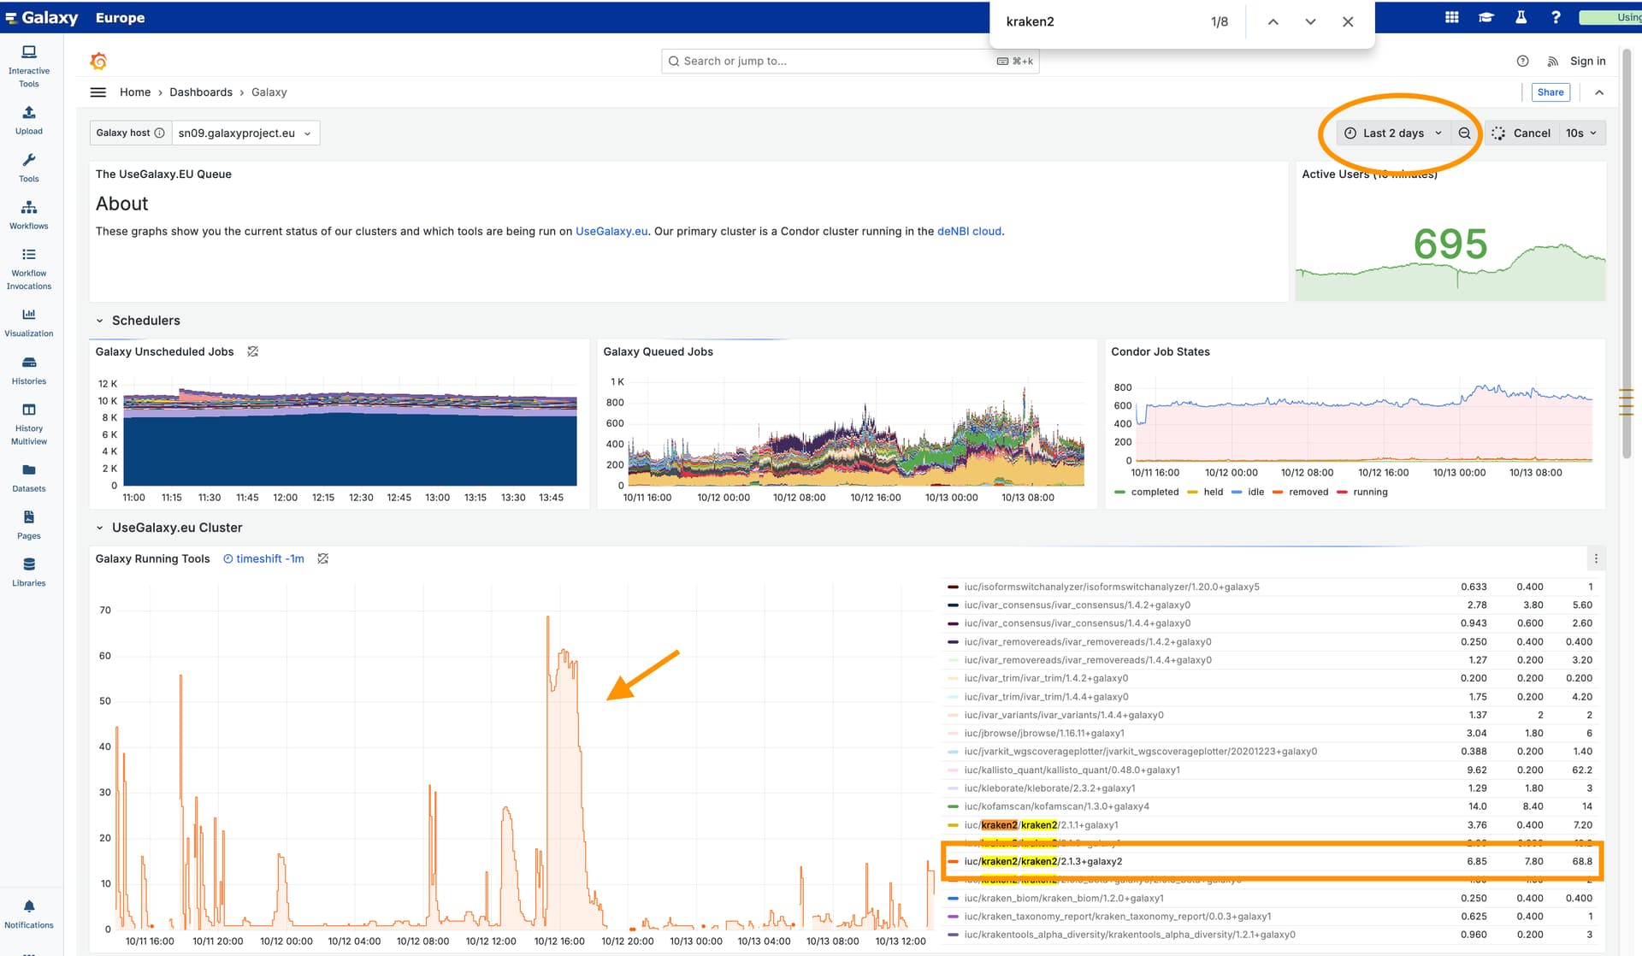Open the Last 2 days time picker
The image size is (1642, 956).
click(x=1393, y=133)
